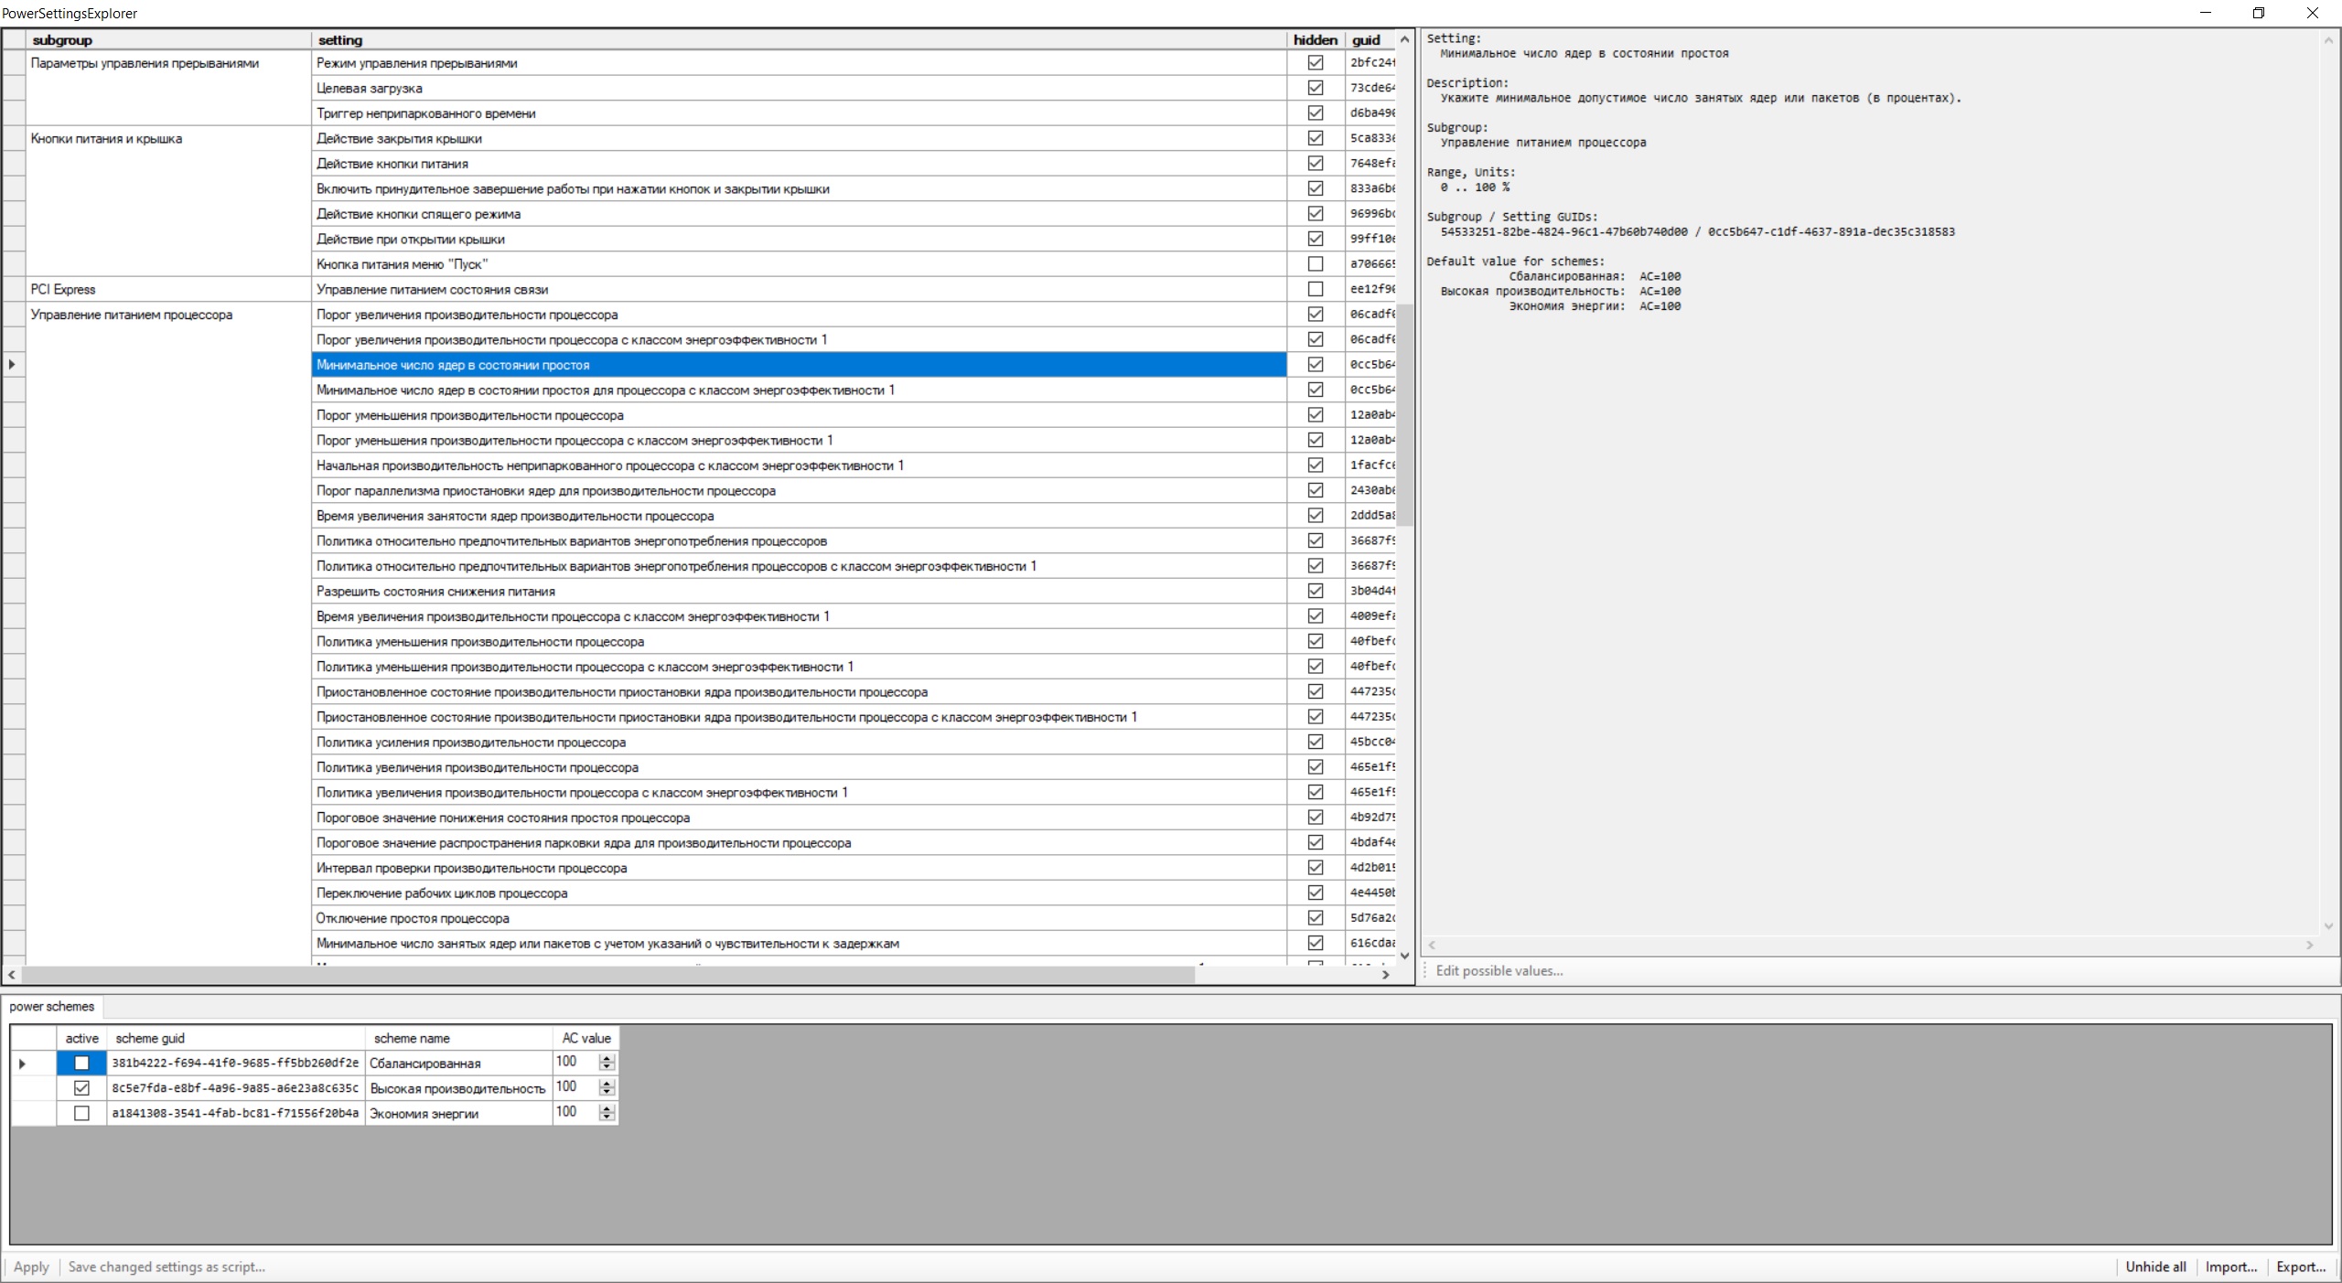Image resolution: width=2342 pixels, height=1283 pixels.
Task: Select the Действие закрытия крышки setting
Action: pos(399,139)
